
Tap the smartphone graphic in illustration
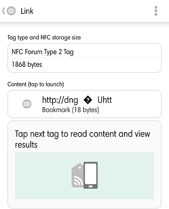point(91,175)
